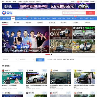Switch to the 新车视频 tab
Viewport: 97px width, 97px height.
28,23
